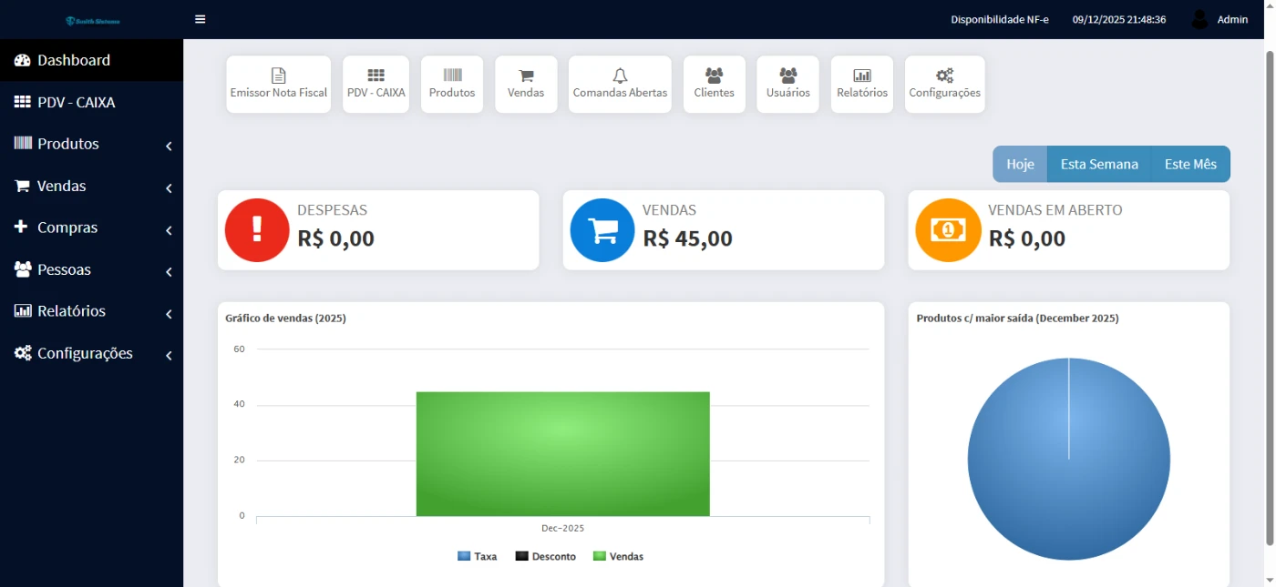The image size is (1276, 587).
Task: Switch period filter to Este Mês
Action: (1190, 164)
